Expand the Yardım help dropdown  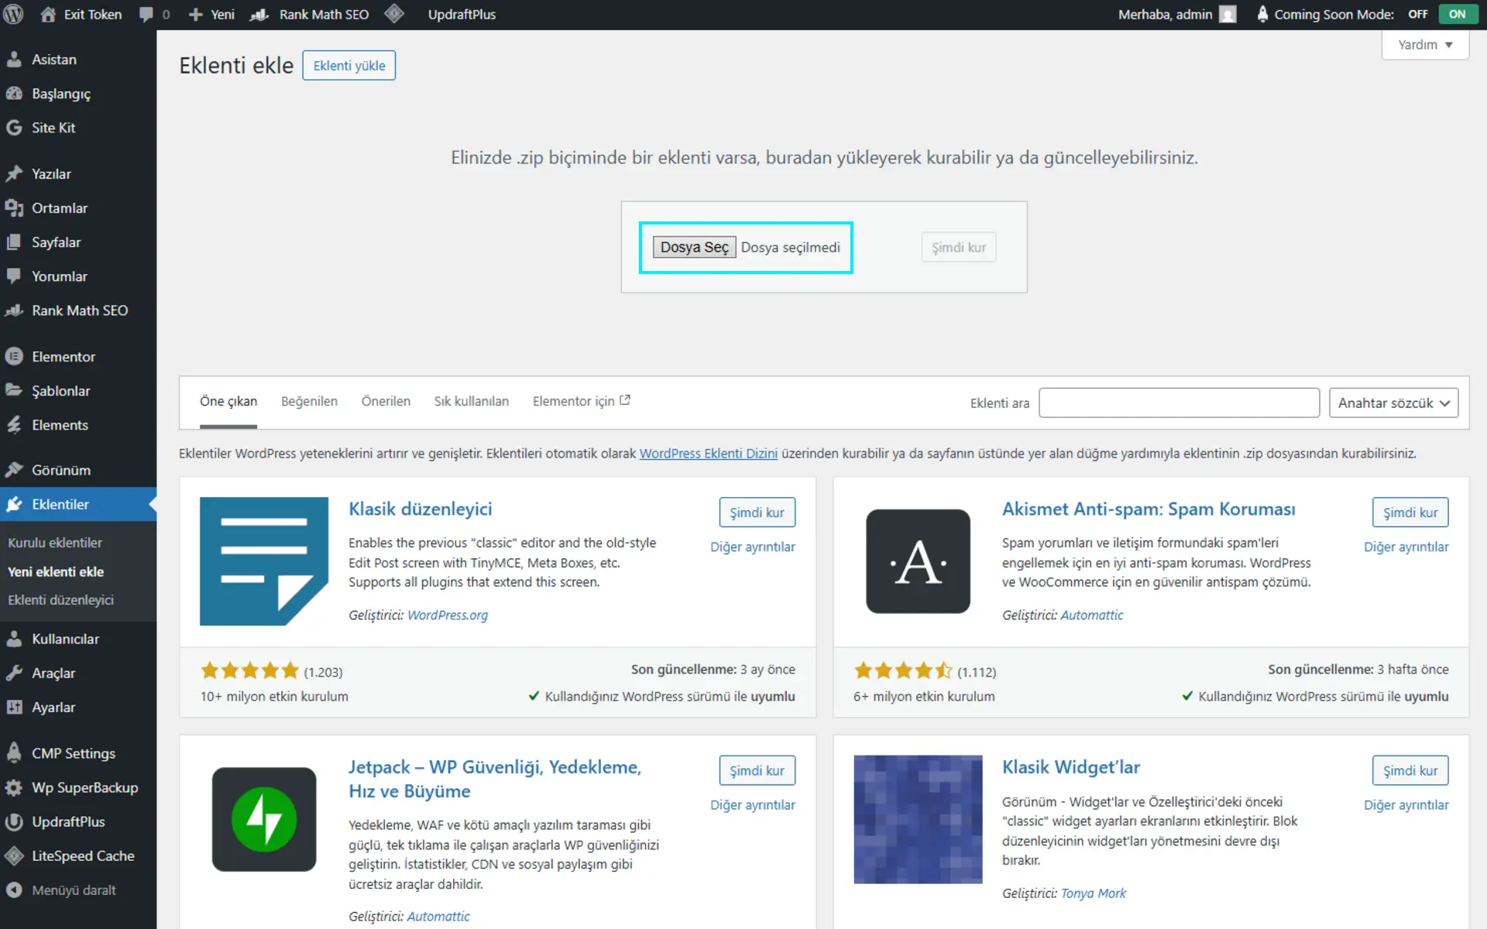pos(1425,45)
